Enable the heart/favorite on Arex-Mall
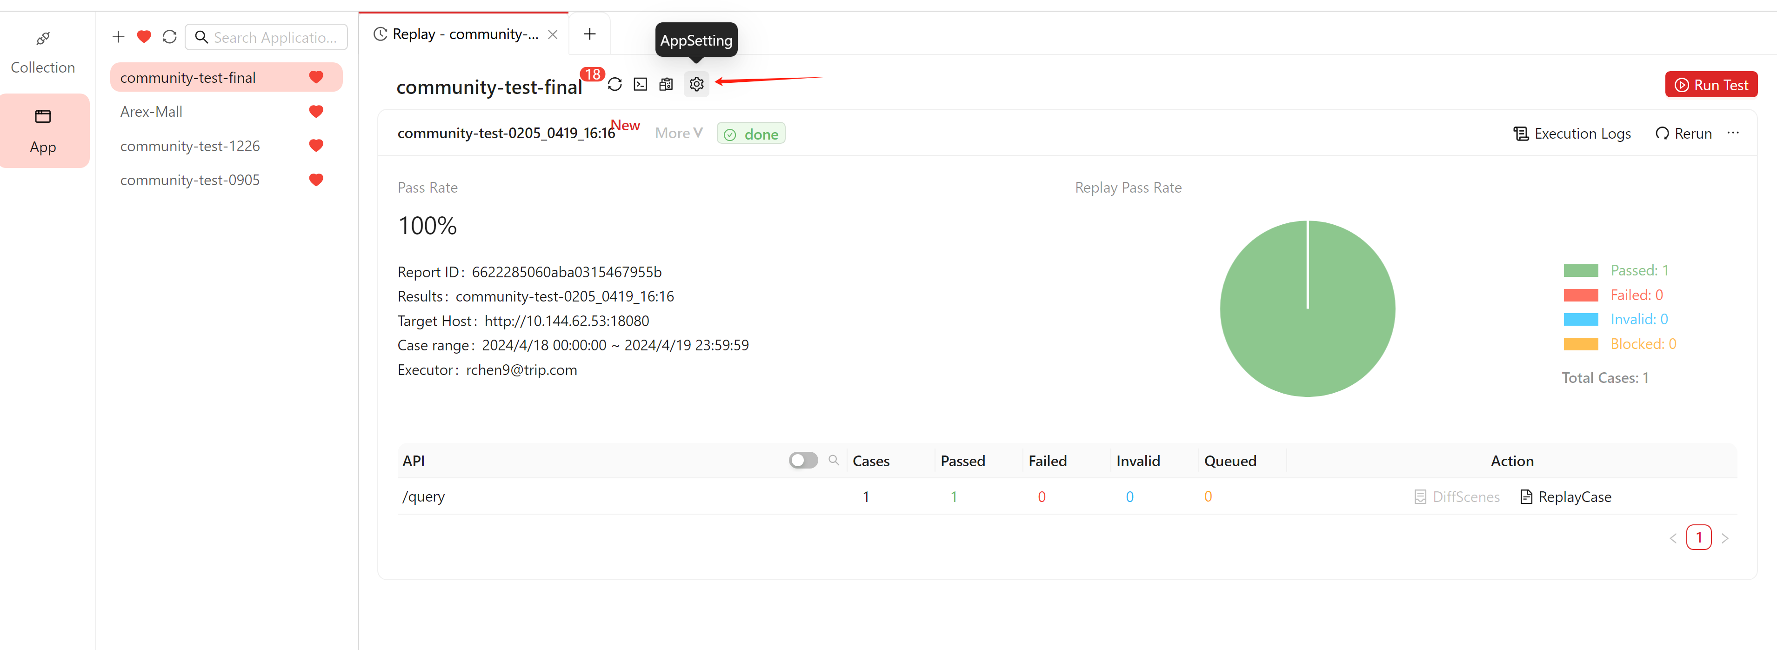The image size is (1777, 650). coord(316,111)
